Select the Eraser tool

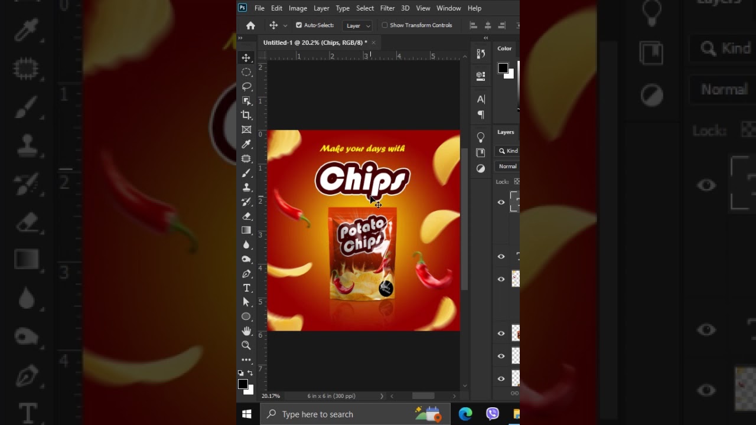pyautogui.click(x=246, y=216)
